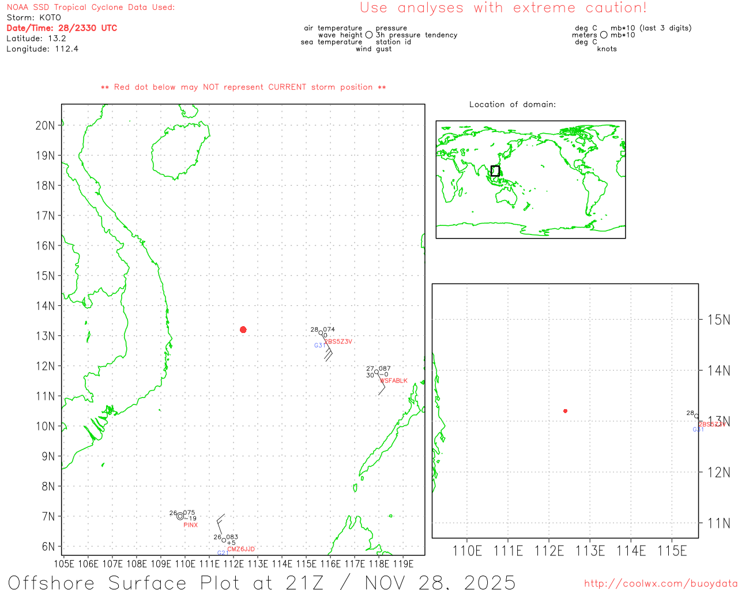Screen dimensions: 738x590
Task: Click the red 'CMZ6JJD' station ID
Action: coord(241,550)
